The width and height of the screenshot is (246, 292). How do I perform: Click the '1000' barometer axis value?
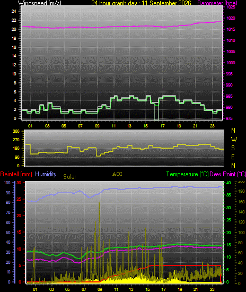[x=231, y=63]
